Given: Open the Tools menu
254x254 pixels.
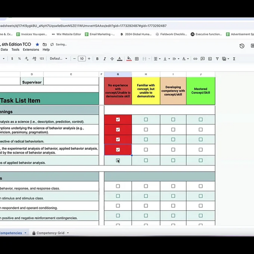Looking at the screenshot, I should pos(15,49).
